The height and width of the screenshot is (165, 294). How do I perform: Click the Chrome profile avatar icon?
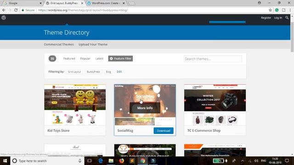pyautogui.click(x=259, y=3)
